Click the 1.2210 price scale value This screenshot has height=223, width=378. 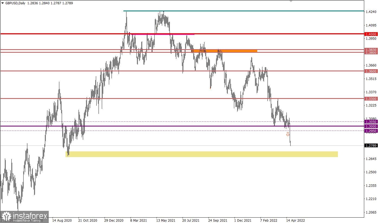[371, 199]
